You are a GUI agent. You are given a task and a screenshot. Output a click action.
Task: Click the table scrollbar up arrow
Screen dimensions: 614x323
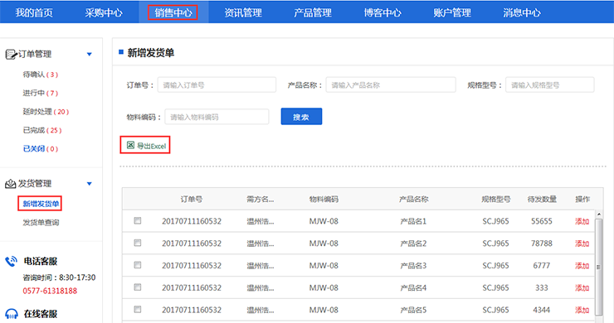599,215
